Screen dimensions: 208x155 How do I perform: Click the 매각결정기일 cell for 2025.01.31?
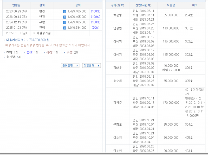click(x=42, y=33)
